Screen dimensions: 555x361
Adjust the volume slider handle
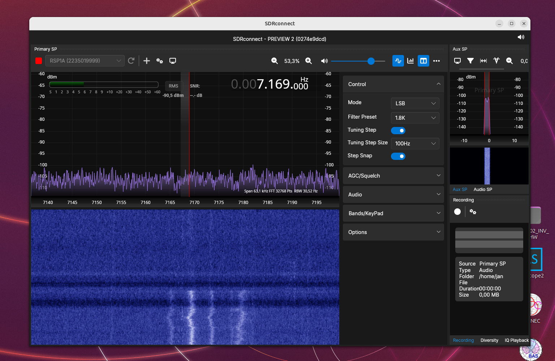[371, 61]
